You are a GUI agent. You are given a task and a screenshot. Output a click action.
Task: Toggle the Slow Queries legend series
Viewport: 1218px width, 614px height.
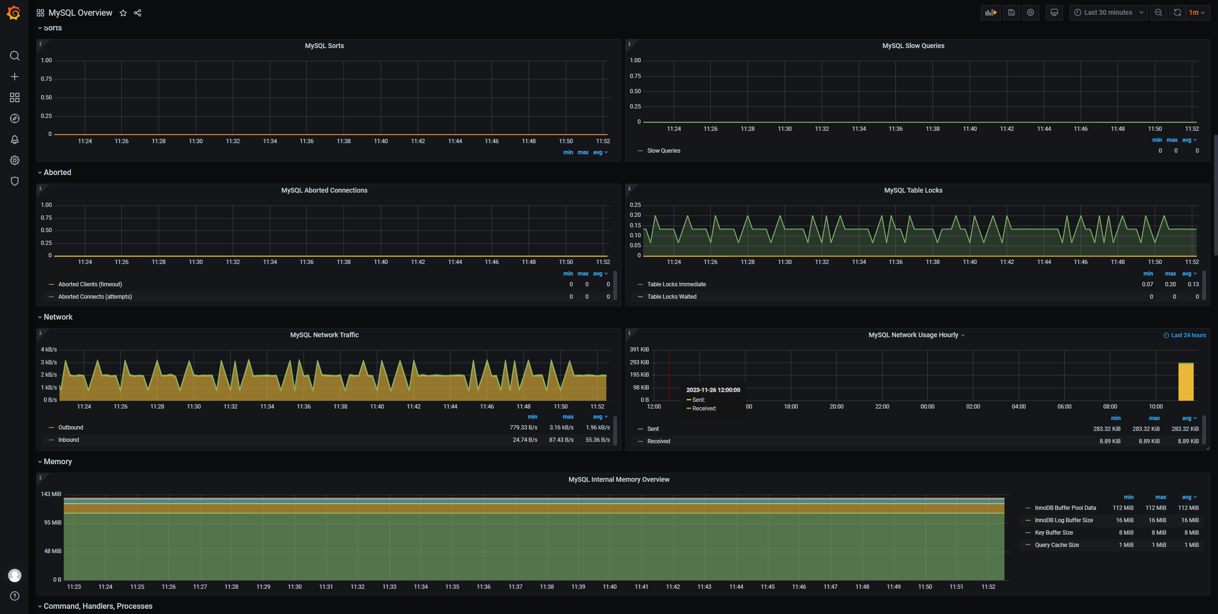click(663, 151)
